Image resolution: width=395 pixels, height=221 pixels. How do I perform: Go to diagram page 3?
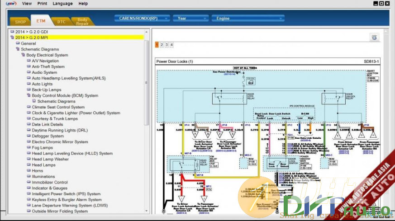pos(167,45)
